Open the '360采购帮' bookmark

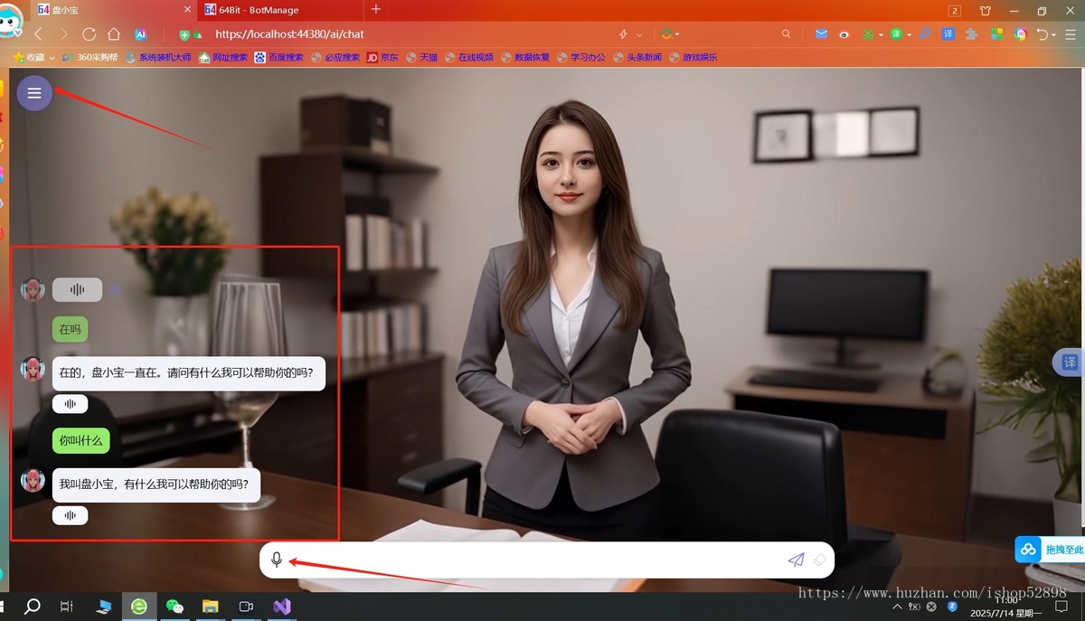90,57
